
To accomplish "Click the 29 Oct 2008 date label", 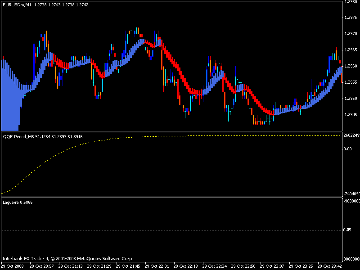I will [x=12, y=266].
